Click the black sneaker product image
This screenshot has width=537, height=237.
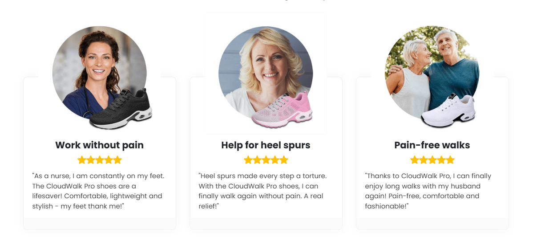[121, 109]
